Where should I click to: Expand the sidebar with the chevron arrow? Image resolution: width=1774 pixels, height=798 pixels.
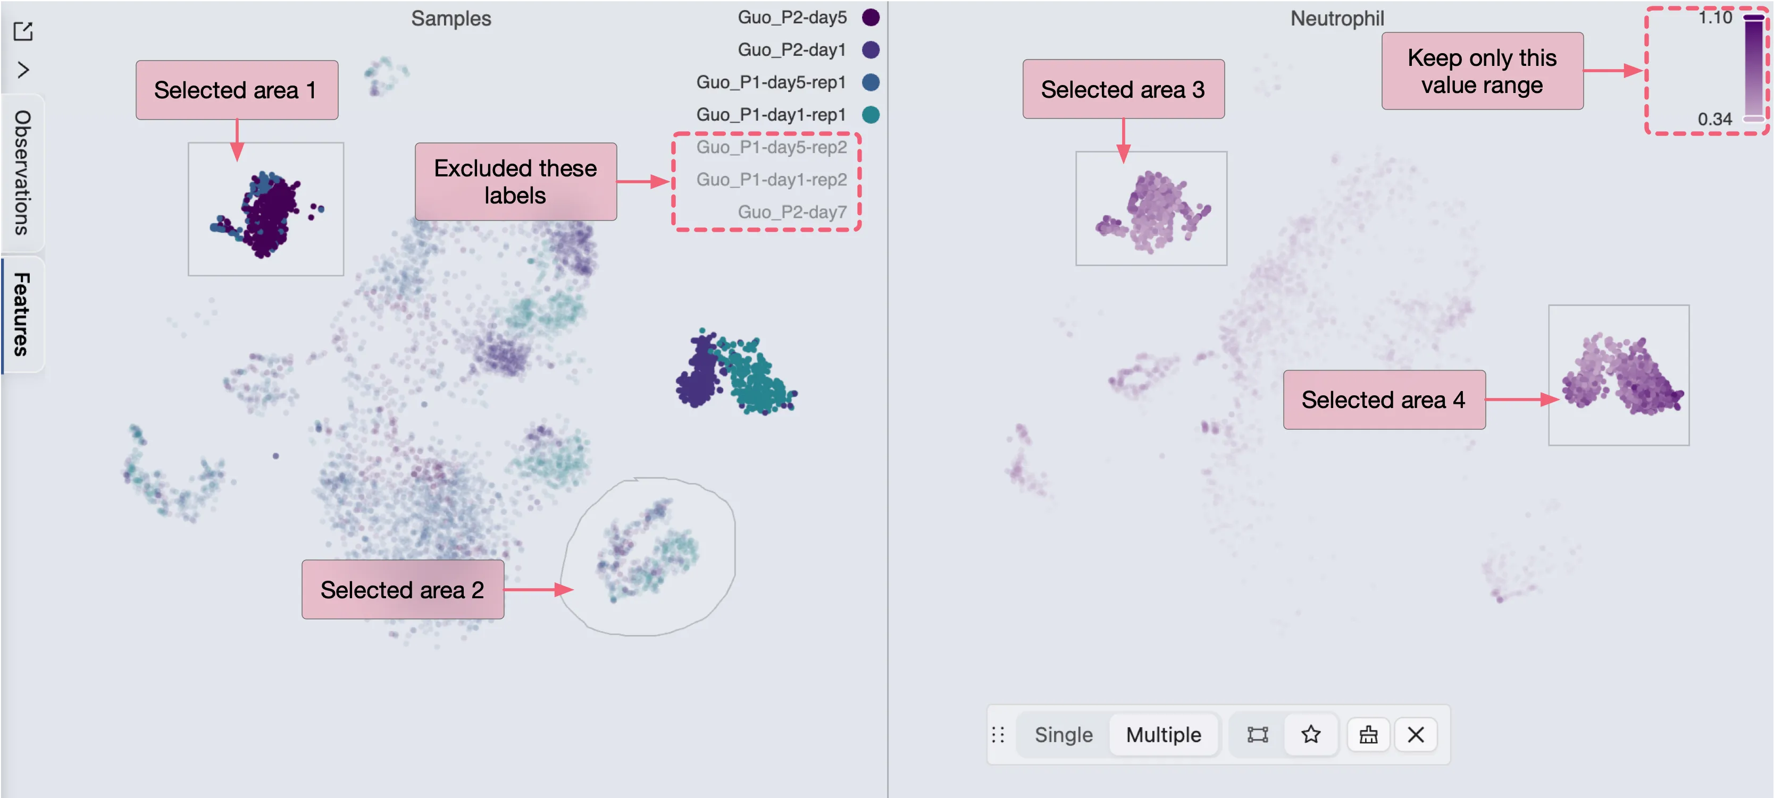pos(23,70)
